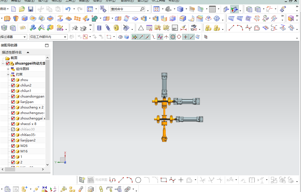Click the Undo arrow icon
The image size is (301, 192).
[x=68, y=9]
